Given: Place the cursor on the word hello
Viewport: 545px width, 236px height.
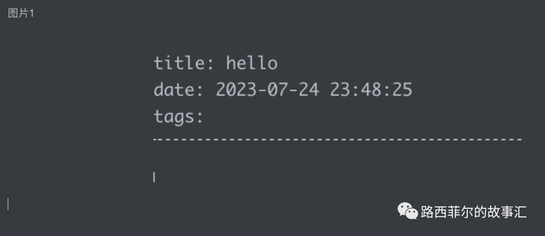Looking at the screenshot, I should click(x=252, y=63).
